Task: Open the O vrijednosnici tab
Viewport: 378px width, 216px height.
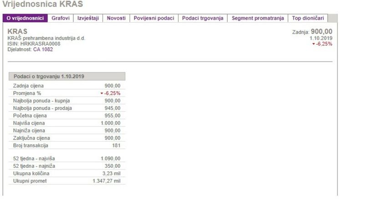Action: coord(25,18)
